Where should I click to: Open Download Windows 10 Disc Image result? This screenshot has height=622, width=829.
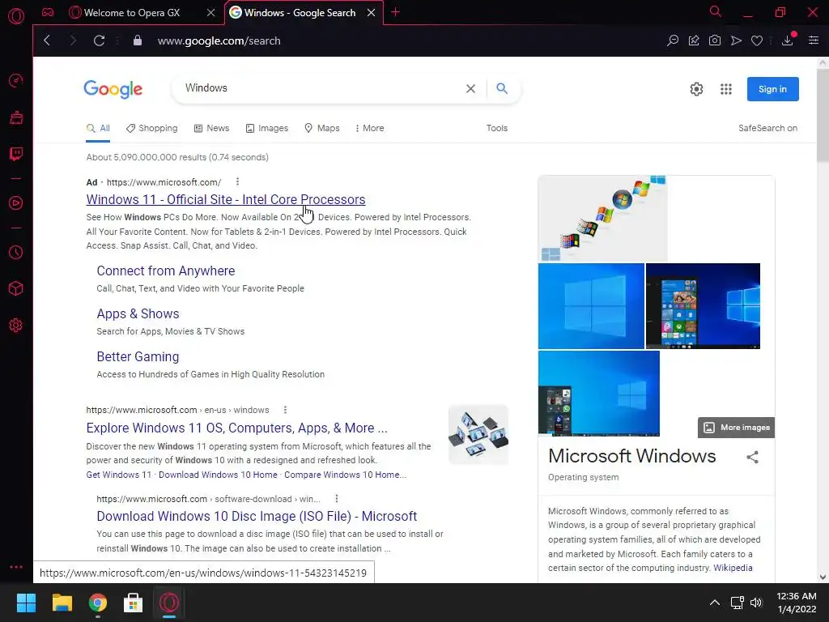coord(257,516)
